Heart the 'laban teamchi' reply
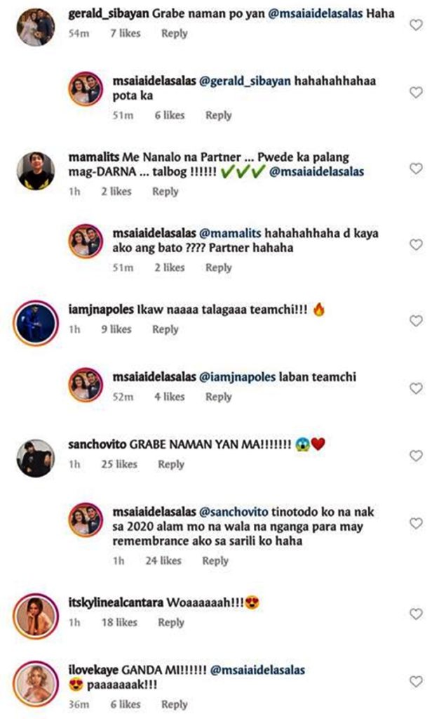 coord(416,388)
